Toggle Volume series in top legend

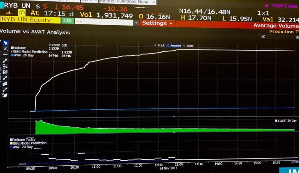point(12,48)
